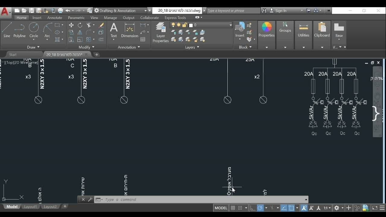
Task: Click the Save icon in quick access toolbar
Action: pyautogui.click(x=31, y=11)
